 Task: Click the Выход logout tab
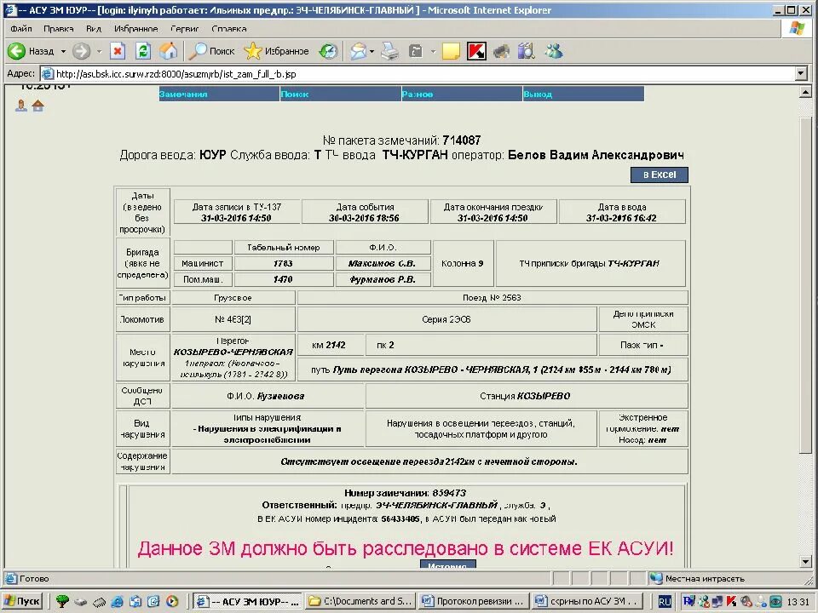pos(583,95)
